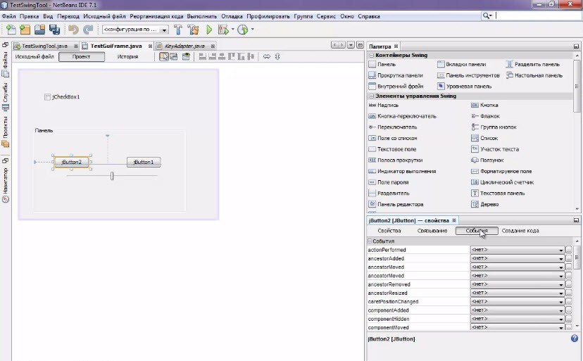Switch to the TestSwingTool.java tab
Screen dimensions: 583x361
click(44, 46)
